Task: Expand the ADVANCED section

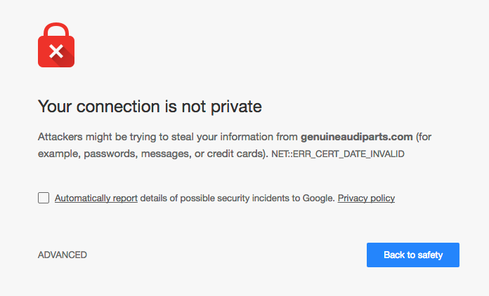Action: click(x=63, y=255)
